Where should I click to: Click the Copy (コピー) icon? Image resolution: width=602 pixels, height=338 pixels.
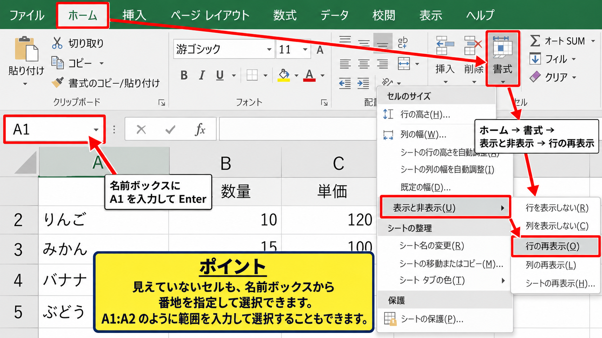(x=57, y=62)
